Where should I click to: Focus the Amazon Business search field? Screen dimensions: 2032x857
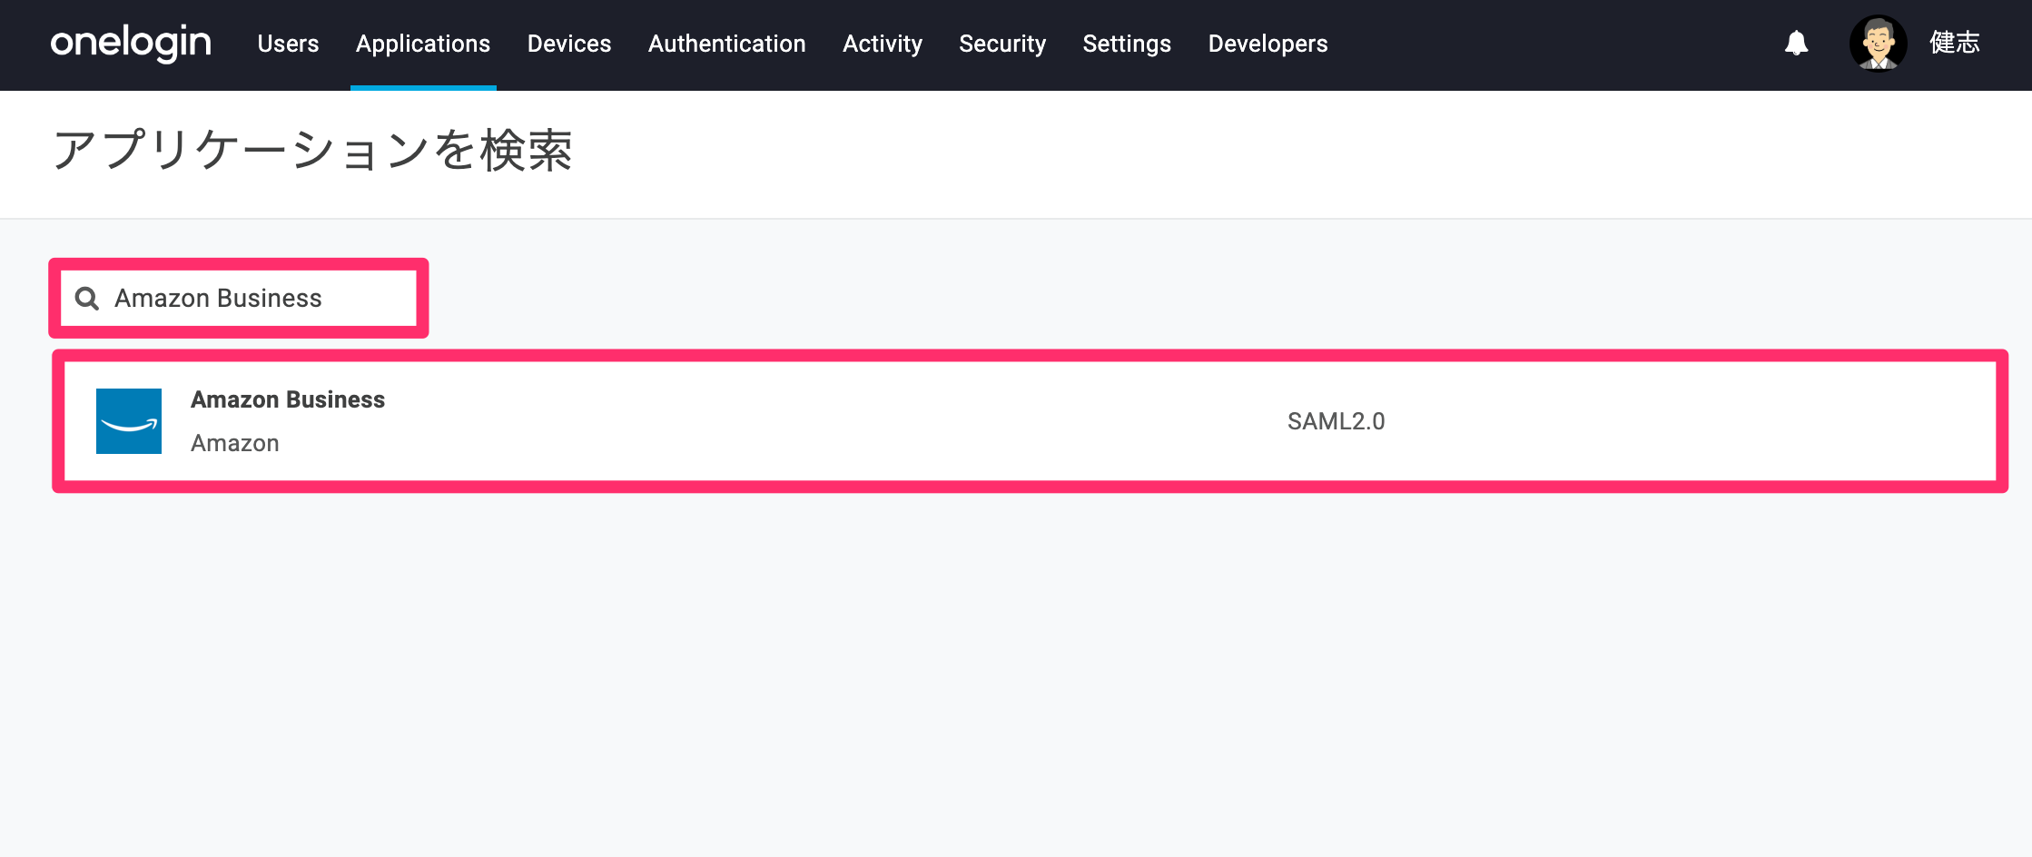point(239,298)
